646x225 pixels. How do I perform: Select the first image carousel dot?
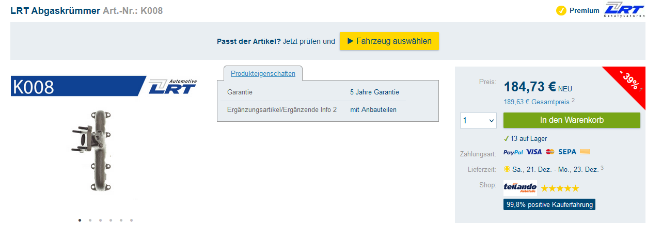tap(80, 220)
